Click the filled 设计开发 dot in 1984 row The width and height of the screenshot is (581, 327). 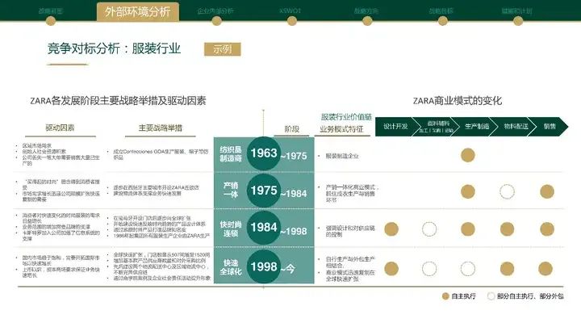tap(391, 229)
